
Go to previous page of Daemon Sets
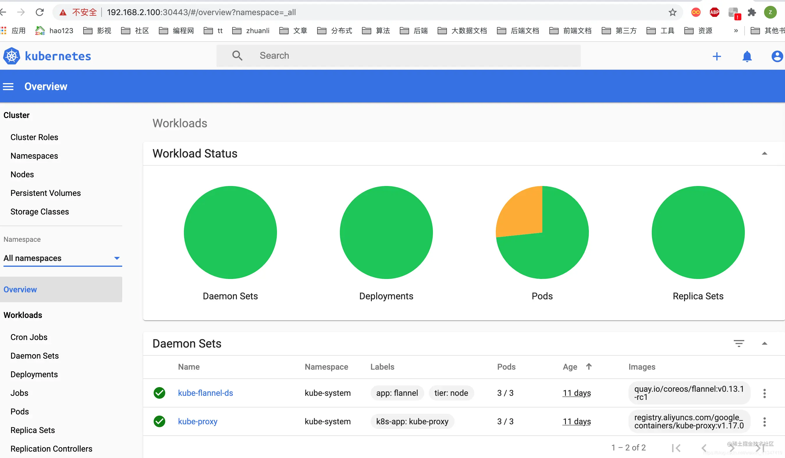[x=704, y=448]
